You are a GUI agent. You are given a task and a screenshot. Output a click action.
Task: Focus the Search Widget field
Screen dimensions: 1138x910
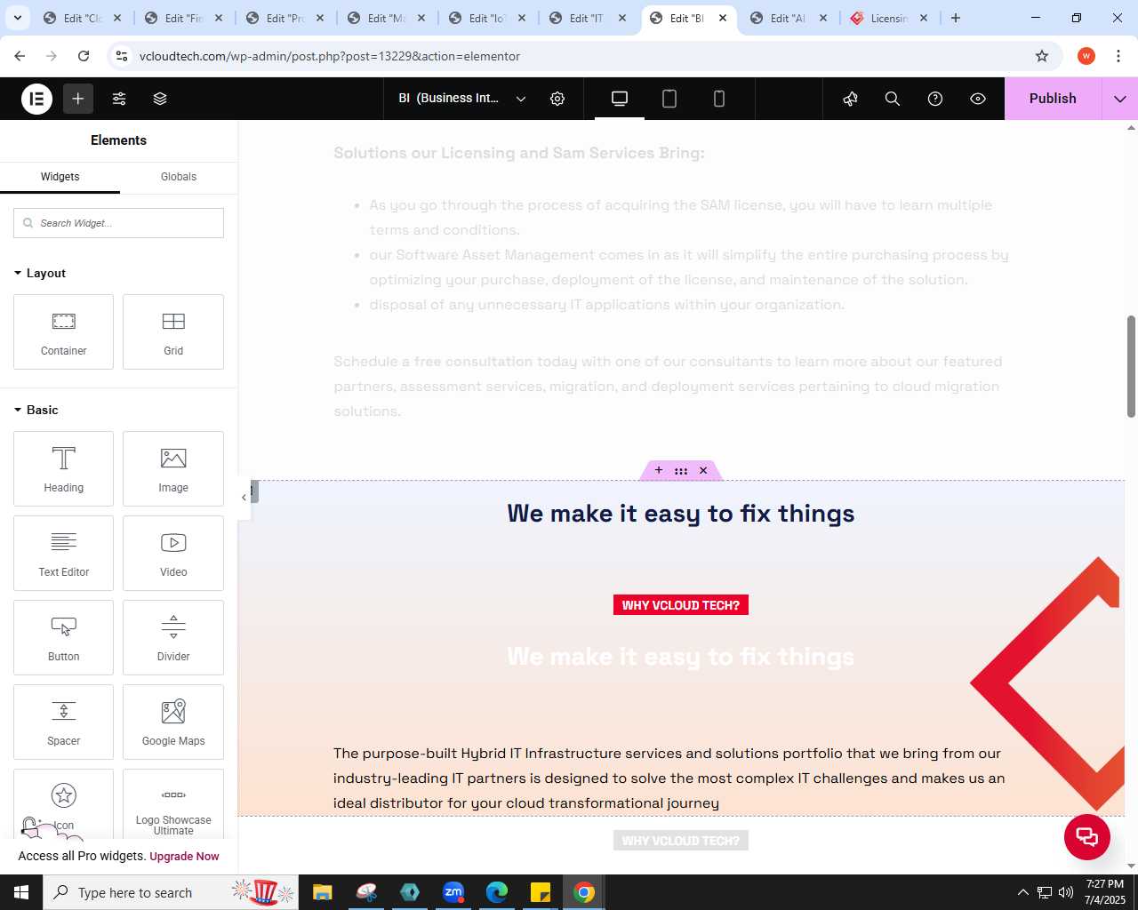tap(118, 223)
